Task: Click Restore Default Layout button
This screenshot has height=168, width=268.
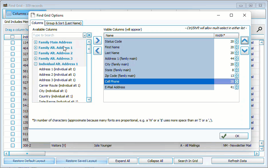Action: 29,161
